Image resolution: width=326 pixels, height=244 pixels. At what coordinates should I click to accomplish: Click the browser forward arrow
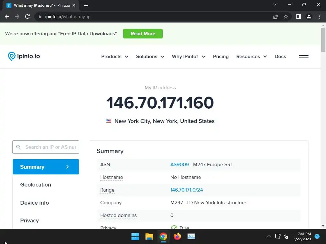point(17,17)
